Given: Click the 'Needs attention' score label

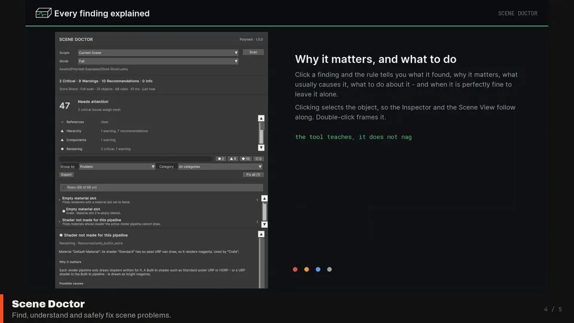Looking at the screenshot, I should coord(93,102).
